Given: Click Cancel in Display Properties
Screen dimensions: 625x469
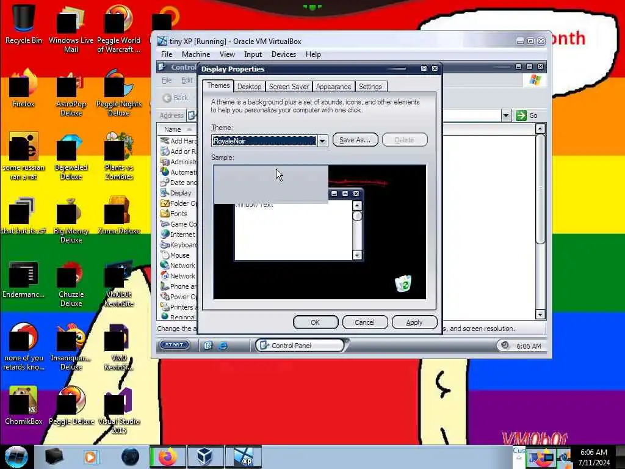Looking at the screenshot, I should 365,322.
